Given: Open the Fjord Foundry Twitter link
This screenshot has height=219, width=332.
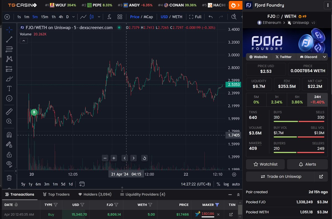Looking at the screenshot, I should point(283,57).
